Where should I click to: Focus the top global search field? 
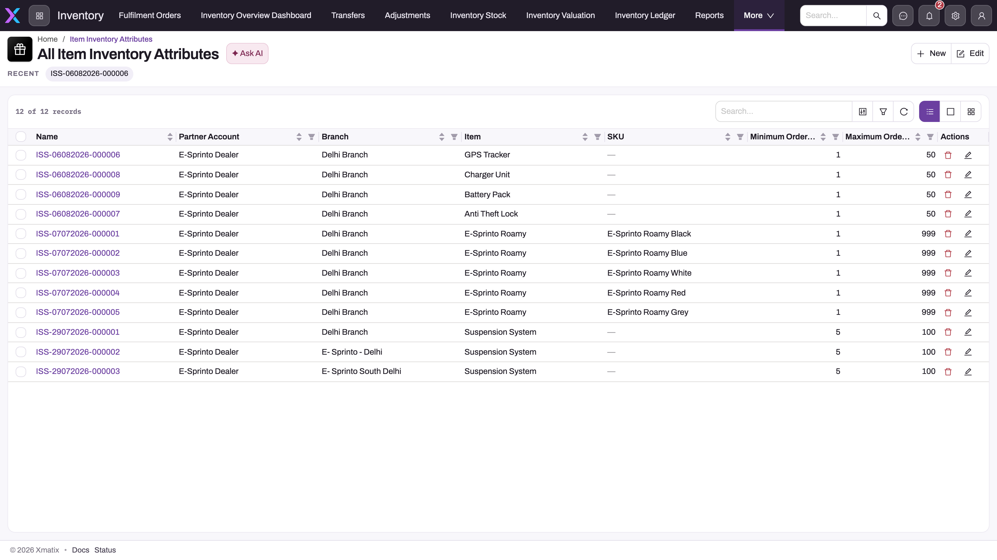[833, 16]
